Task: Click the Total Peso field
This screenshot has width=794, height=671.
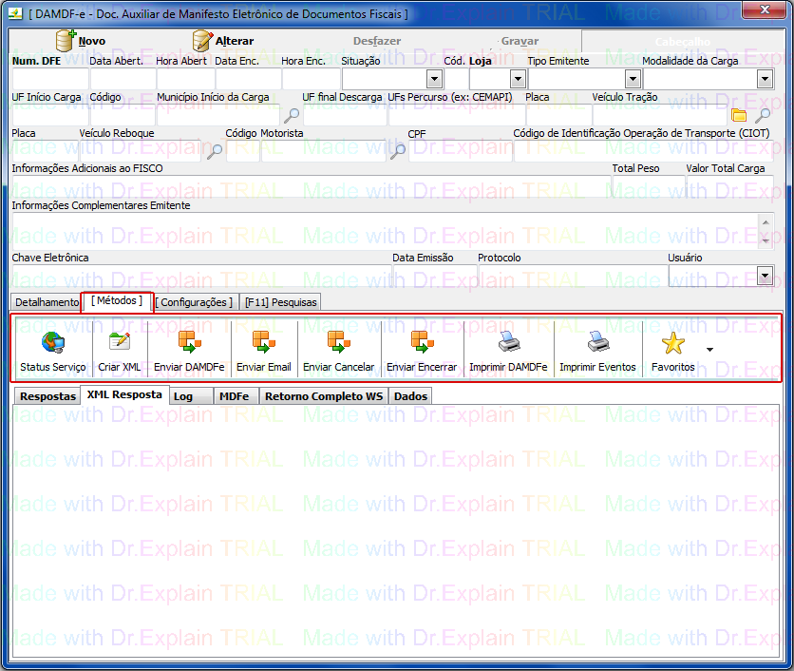Action: point(648,186)
